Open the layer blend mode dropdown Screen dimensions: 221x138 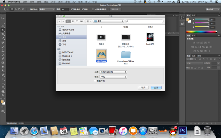click(194, 63)
